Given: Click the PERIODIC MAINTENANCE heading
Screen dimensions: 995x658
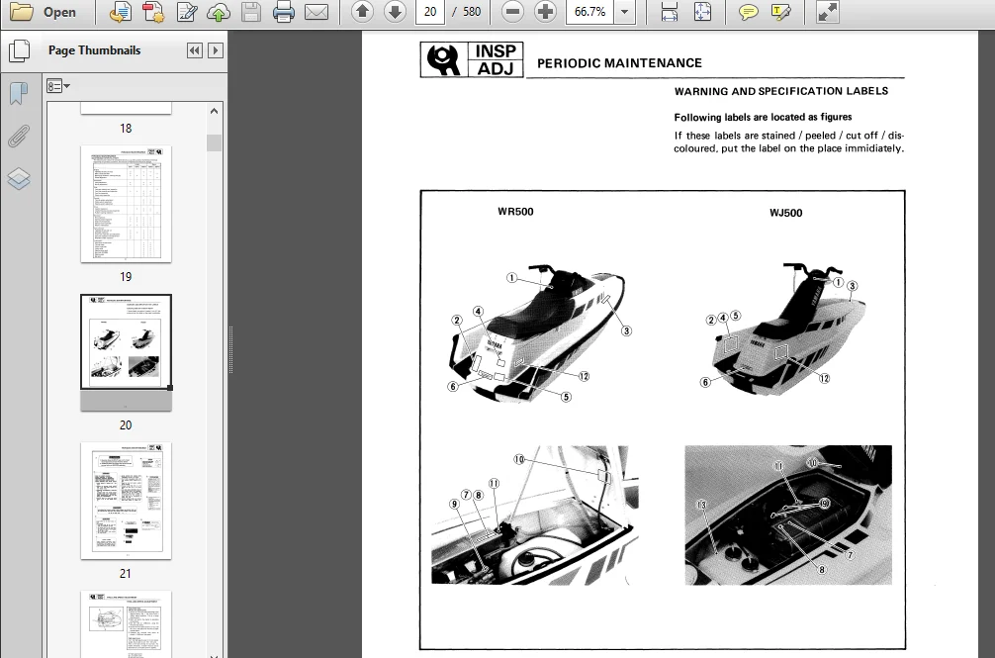Looking at the screenshot, I should 619,62.
